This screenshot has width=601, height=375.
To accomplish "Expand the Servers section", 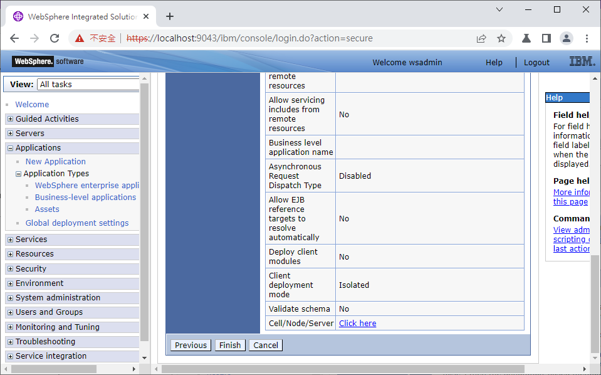I will tap(11, 134).
